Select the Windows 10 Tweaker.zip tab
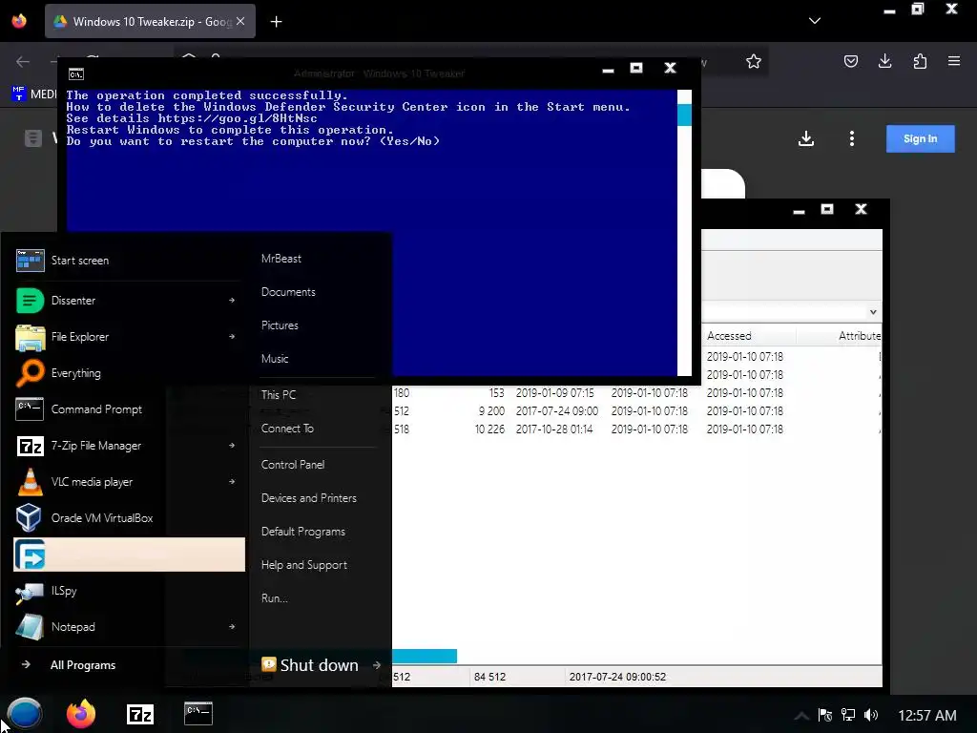Viewport: 977px width, 733px height. pyautogui.click(x=150, y=21)
